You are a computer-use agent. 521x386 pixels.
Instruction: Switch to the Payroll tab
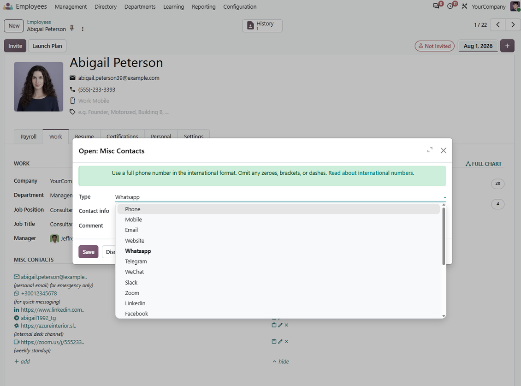tap(29, 137)
